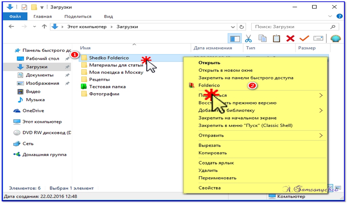Expand the address bar history dropdown
This screenshot has width=347, height=203.
[233, 27]
